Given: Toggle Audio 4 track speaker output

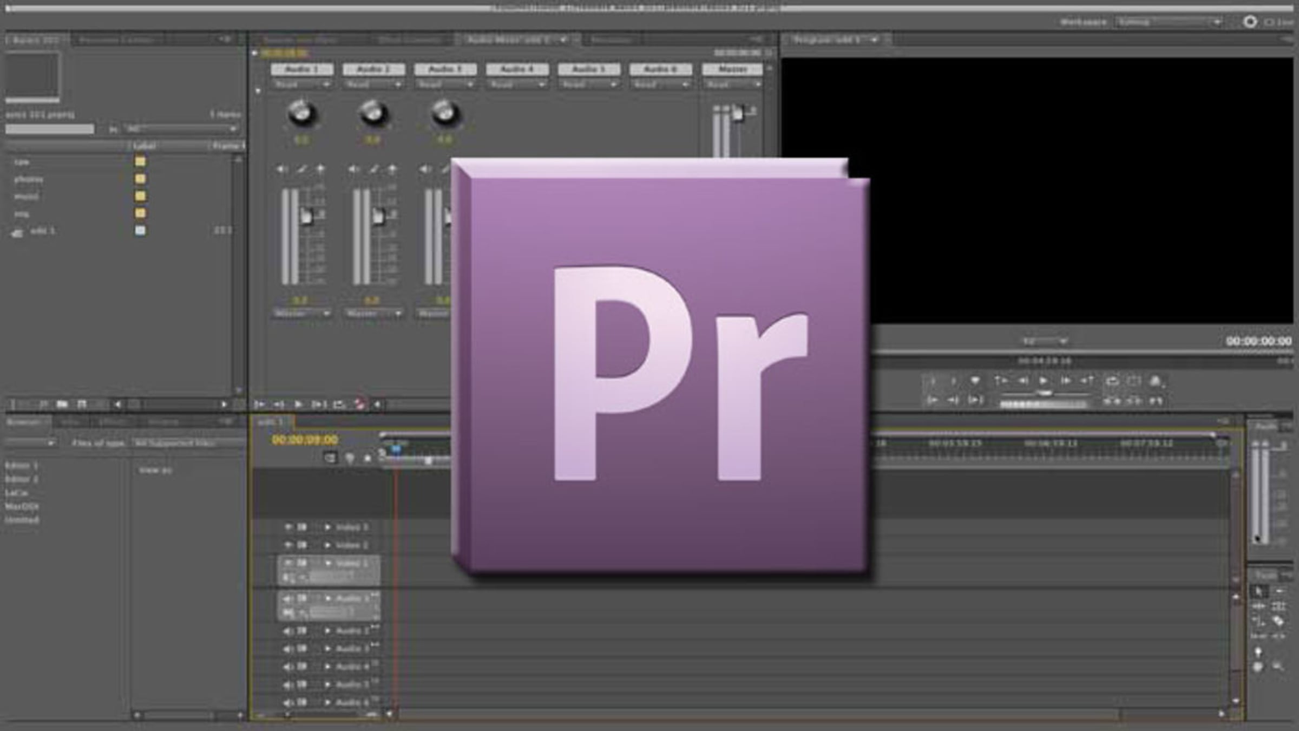Looking at the screenshot, I should click(x=287, y=667).
